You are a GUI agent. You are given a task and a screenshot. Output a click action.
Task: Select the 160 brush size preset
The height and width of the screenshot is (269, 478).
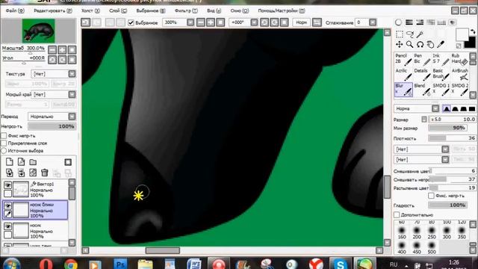tap(402, 233)
